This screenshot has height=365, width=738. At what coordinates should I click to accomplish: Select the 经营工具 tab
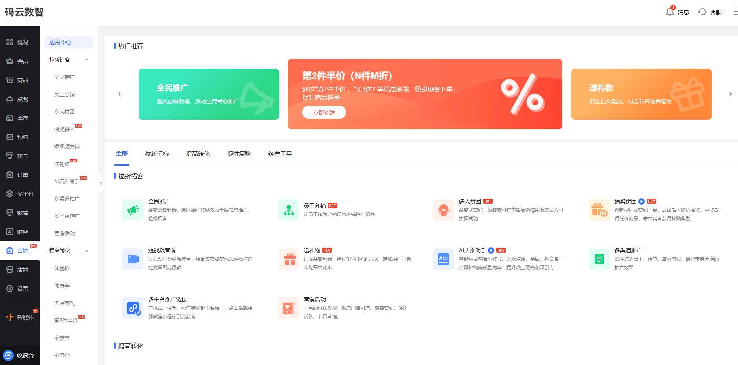[280, 154]
